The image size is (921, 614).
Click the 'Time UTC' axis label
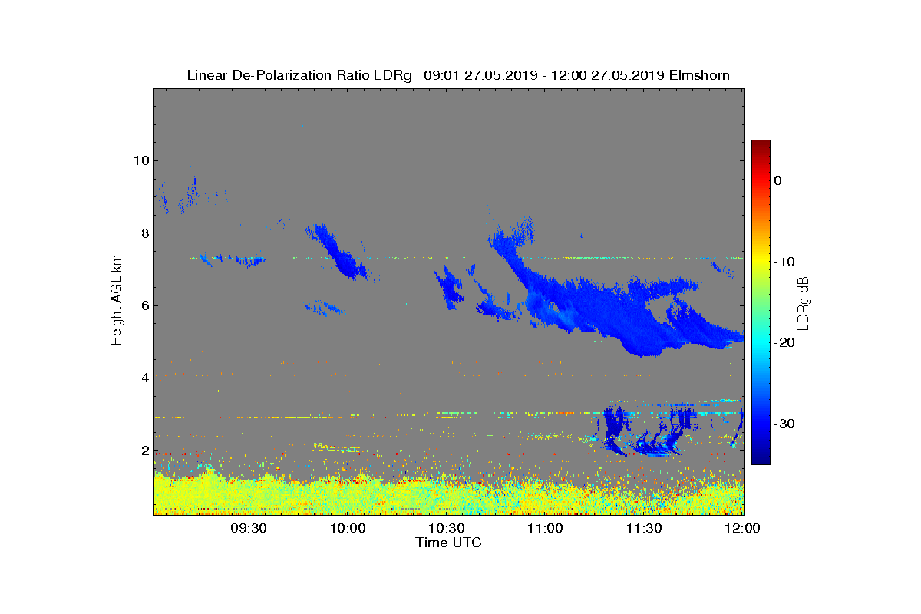pos(448,543)
